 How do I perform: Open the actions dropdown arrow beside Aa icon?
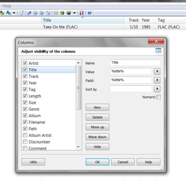click(x=14, y=13)
